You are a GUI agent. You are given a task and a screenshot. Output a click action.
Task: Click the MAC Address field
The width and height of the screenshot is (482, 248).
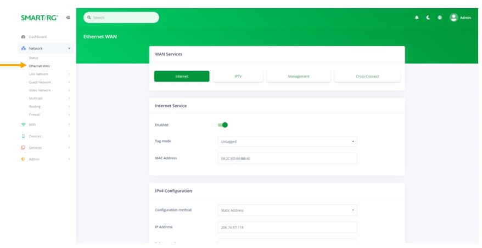(x=288, y=158)
